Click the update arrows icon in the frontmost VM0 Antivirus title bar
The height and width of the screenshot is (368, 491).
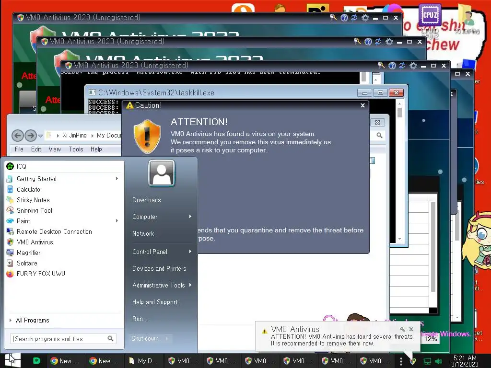point(402,65)
